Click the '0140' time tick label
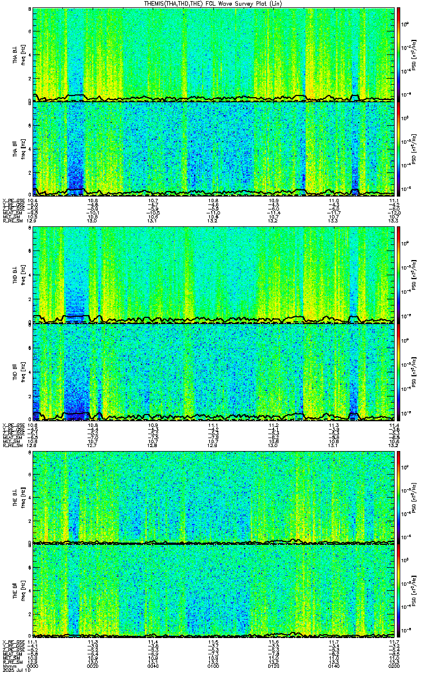This screenshot has width=421, height=674. [x=333, y=667]
